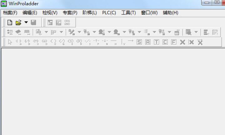Select the vertical line V tool

tap(123, 42)
